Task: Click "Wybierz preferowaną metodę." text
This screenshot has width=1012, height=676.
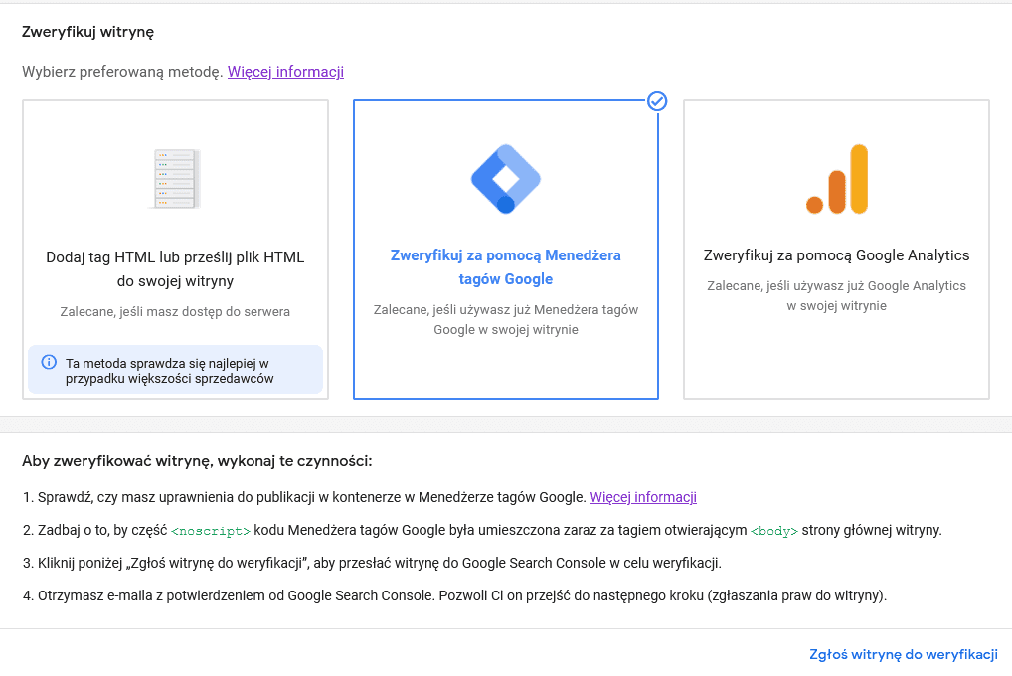Action: 122,71
